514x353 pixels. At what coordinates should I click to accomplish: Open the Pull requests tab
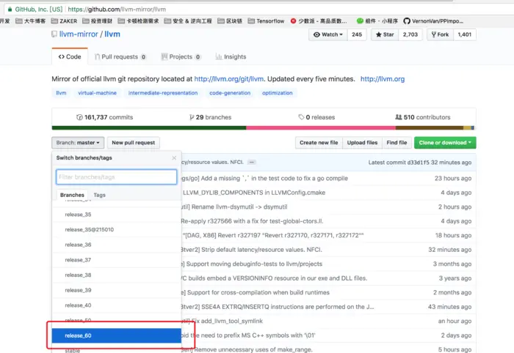120,56
